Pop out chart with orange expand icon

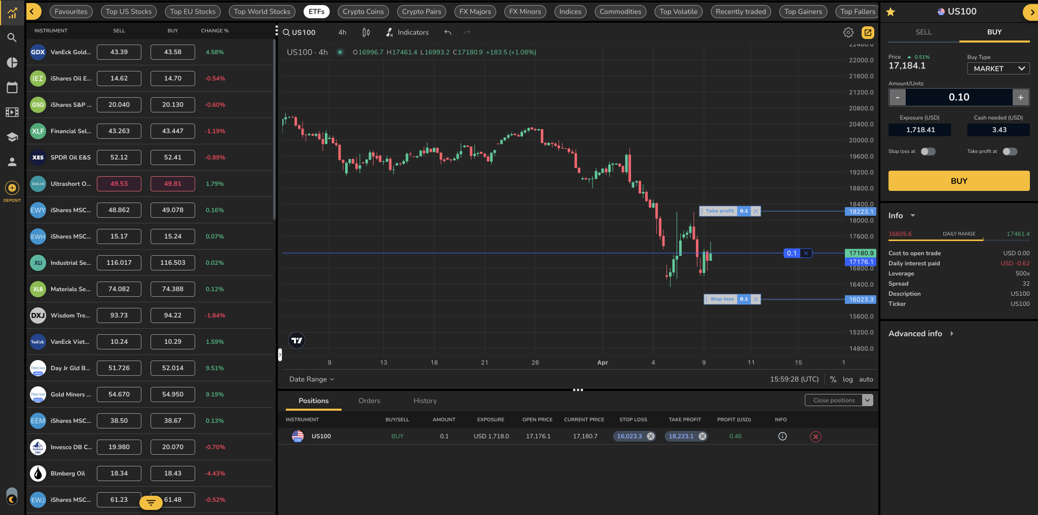click(x=868, y=32)
